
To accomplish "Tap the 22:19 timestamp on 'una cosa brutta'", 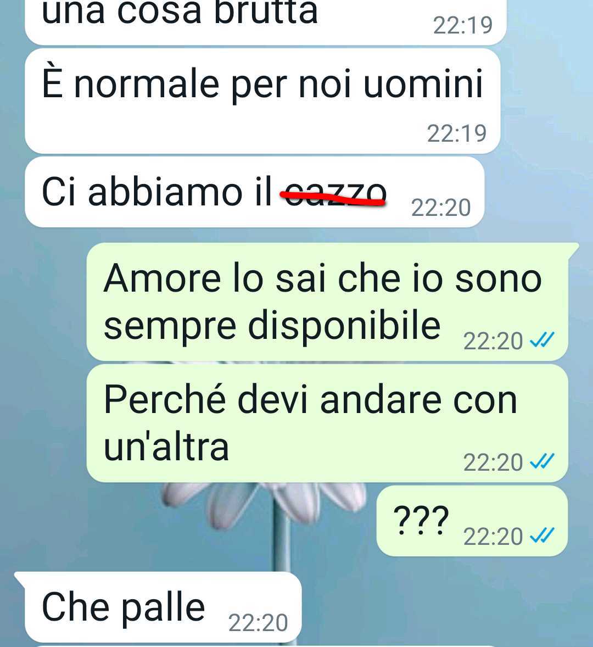I will coord(463,25).
